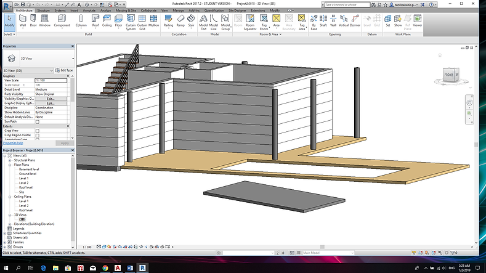Viewport: 486px width, 273px height.
Task: Toggle the Crop View checkbox
Action: tap(38, 131)
